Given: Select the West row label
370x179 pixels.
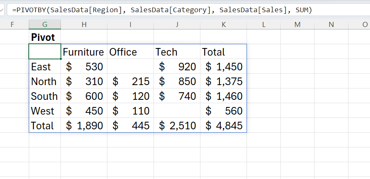Looking at the screenshot, I should [x=45, y=111].
